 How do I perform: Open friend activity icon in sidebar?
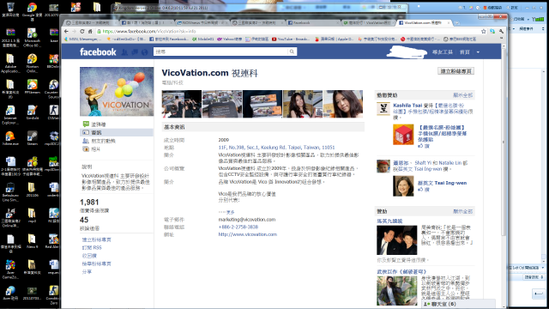coord(86,141)
